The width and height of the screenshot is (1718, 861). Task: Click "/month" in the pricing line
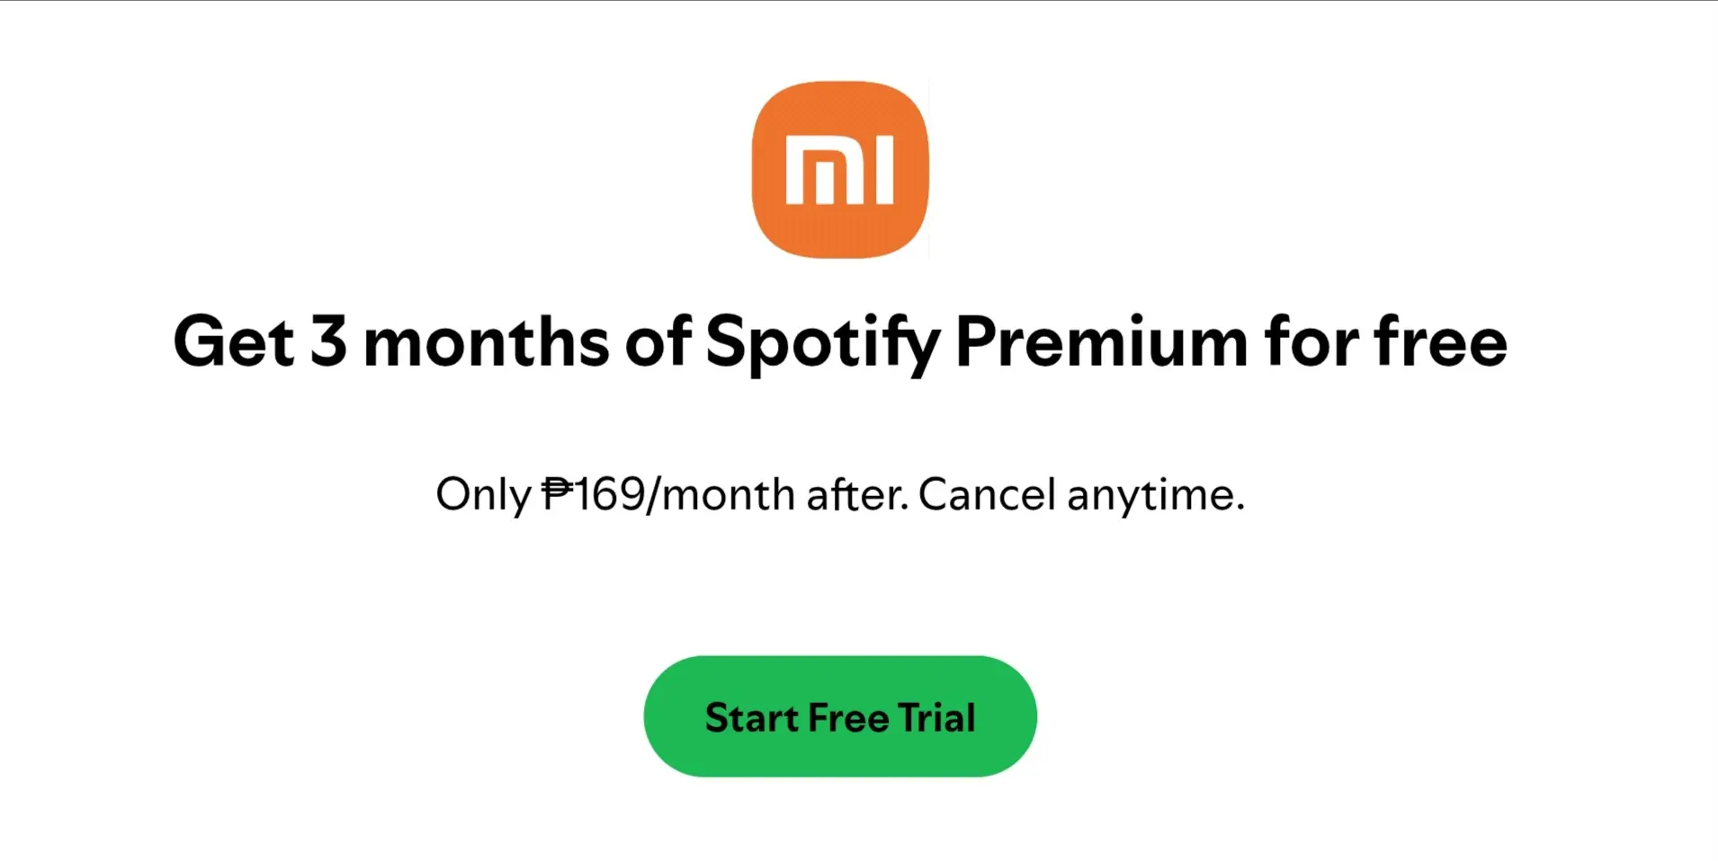(721, 494)
